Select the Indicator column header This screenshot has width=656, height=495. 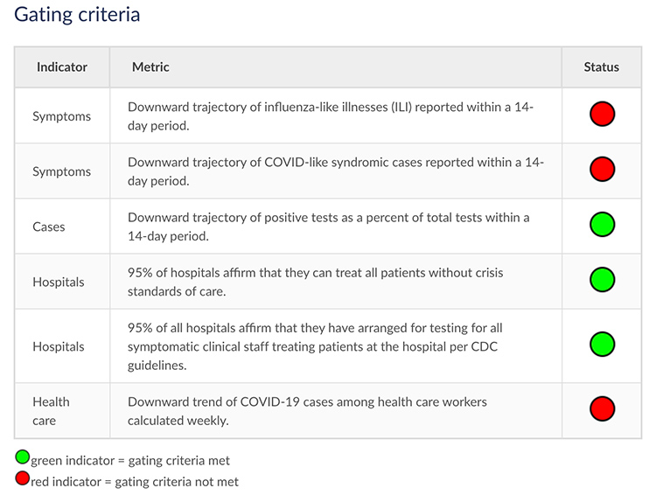pos(62,67)
